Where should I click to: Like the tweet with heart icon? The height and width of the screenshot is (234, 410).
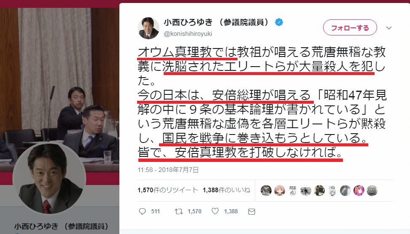click(215, 211)
